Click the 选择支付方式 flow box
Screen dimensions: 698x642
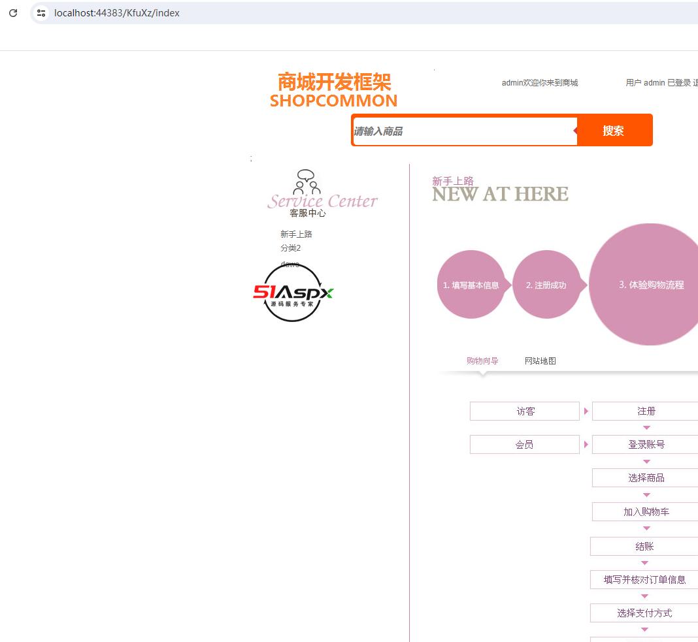point(644,613)
